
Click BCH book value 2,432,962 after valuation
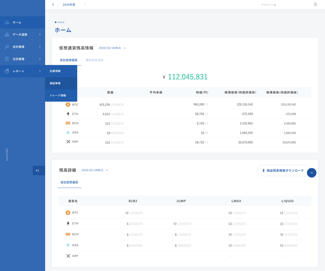pos(290,123)
